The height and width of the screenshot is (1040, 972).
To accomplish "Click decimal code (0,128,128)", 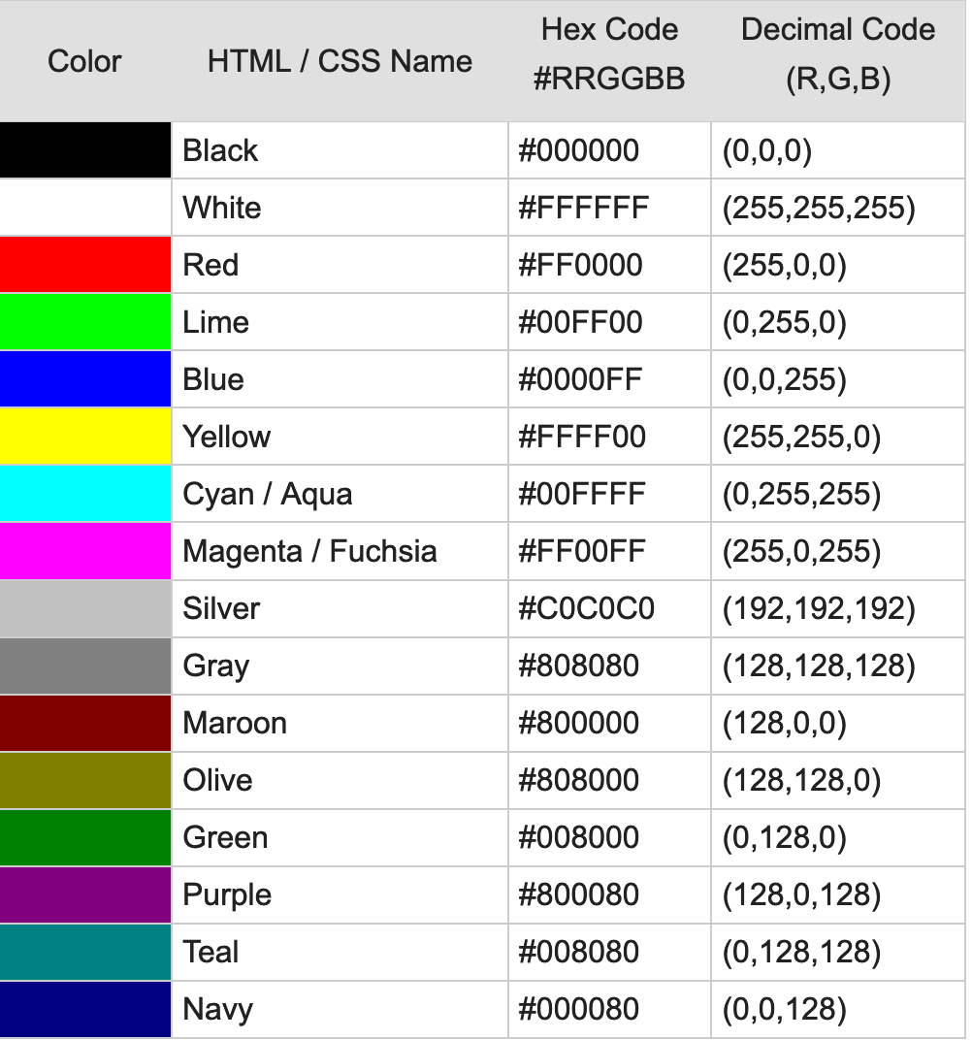I will 801,953.
